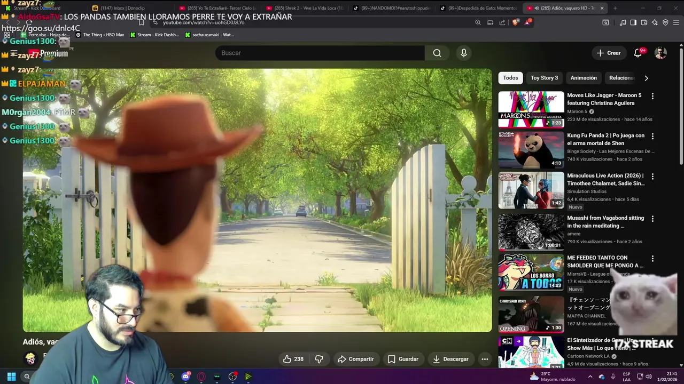This screenshot has height=384, width=684.
Task: Click the Toy Story video player
Action: [257, 200]
